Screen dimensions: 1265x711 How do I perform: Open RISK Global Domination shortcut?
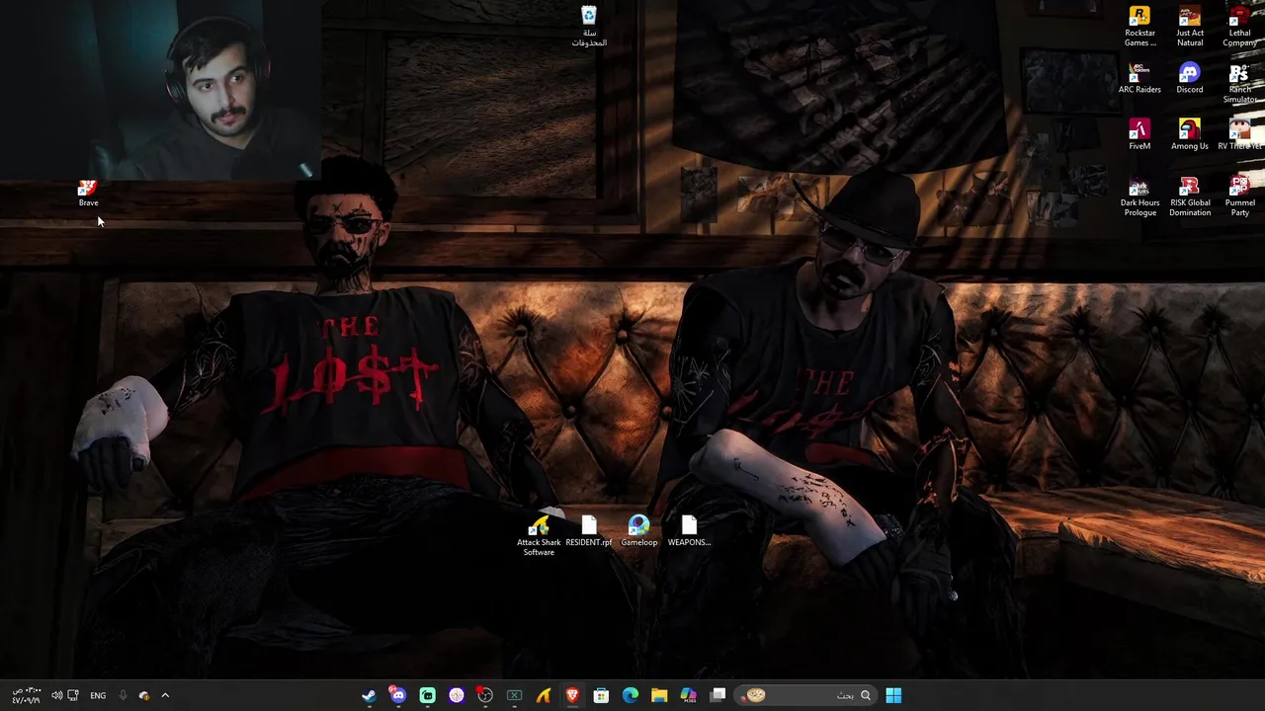pos(1190,197)
